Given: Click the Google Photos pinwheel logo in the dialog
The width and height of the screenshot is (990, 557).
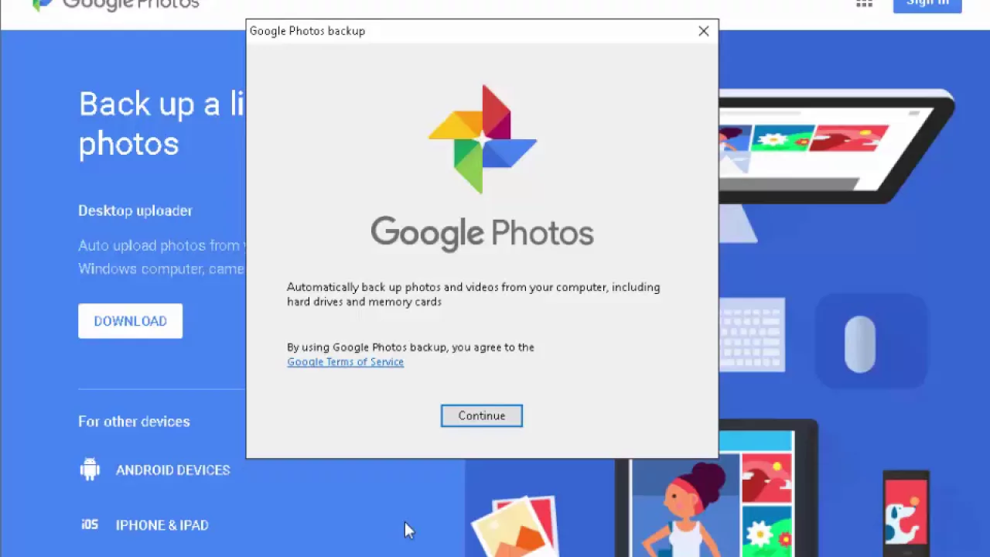Looking at the screenshot, I should [483, 139].
